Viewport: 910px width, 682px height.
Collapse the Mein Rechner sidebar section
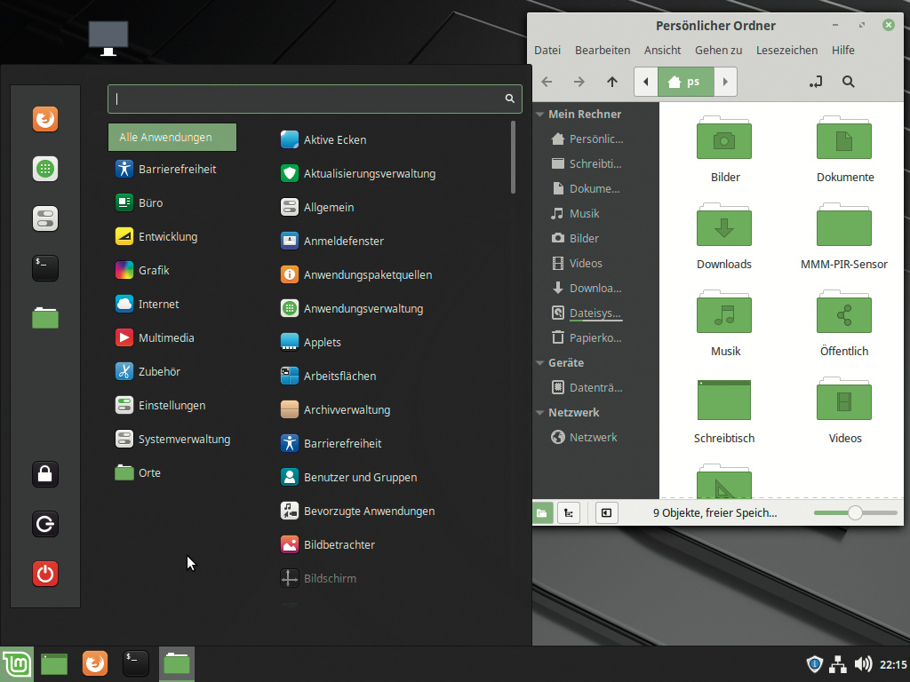[x=539, y=115]
